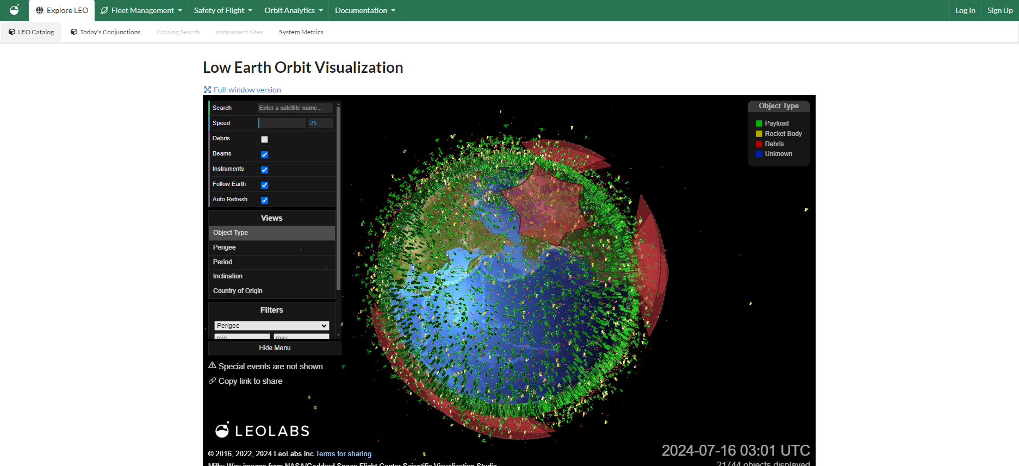Click the Views section header
The width and height of the screenshot is (1019, 466).
(272, 218)
